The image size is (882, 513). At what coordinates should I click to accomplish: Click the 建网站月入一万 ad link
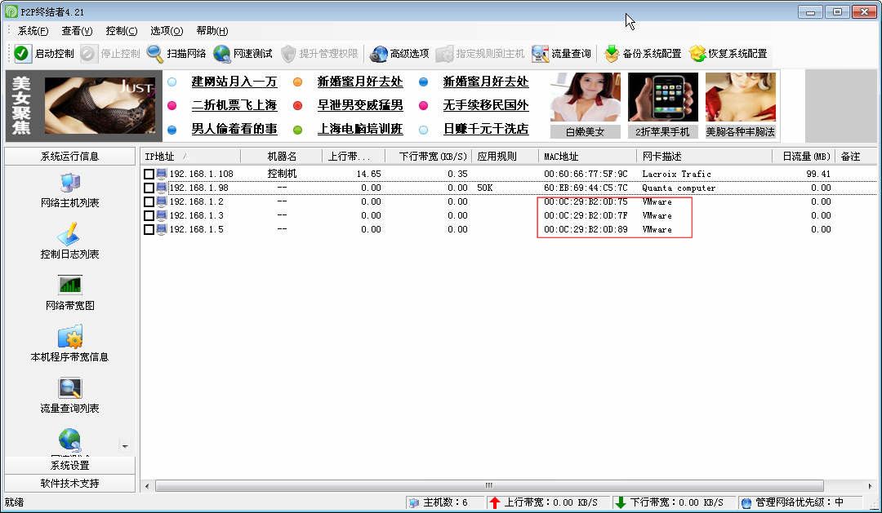pos(234,82)
